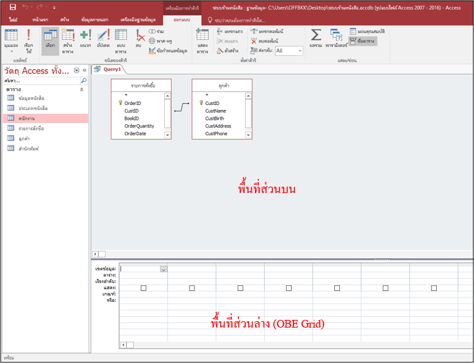
Task: Click the navigation pane search field
Action: coord(42,80)
